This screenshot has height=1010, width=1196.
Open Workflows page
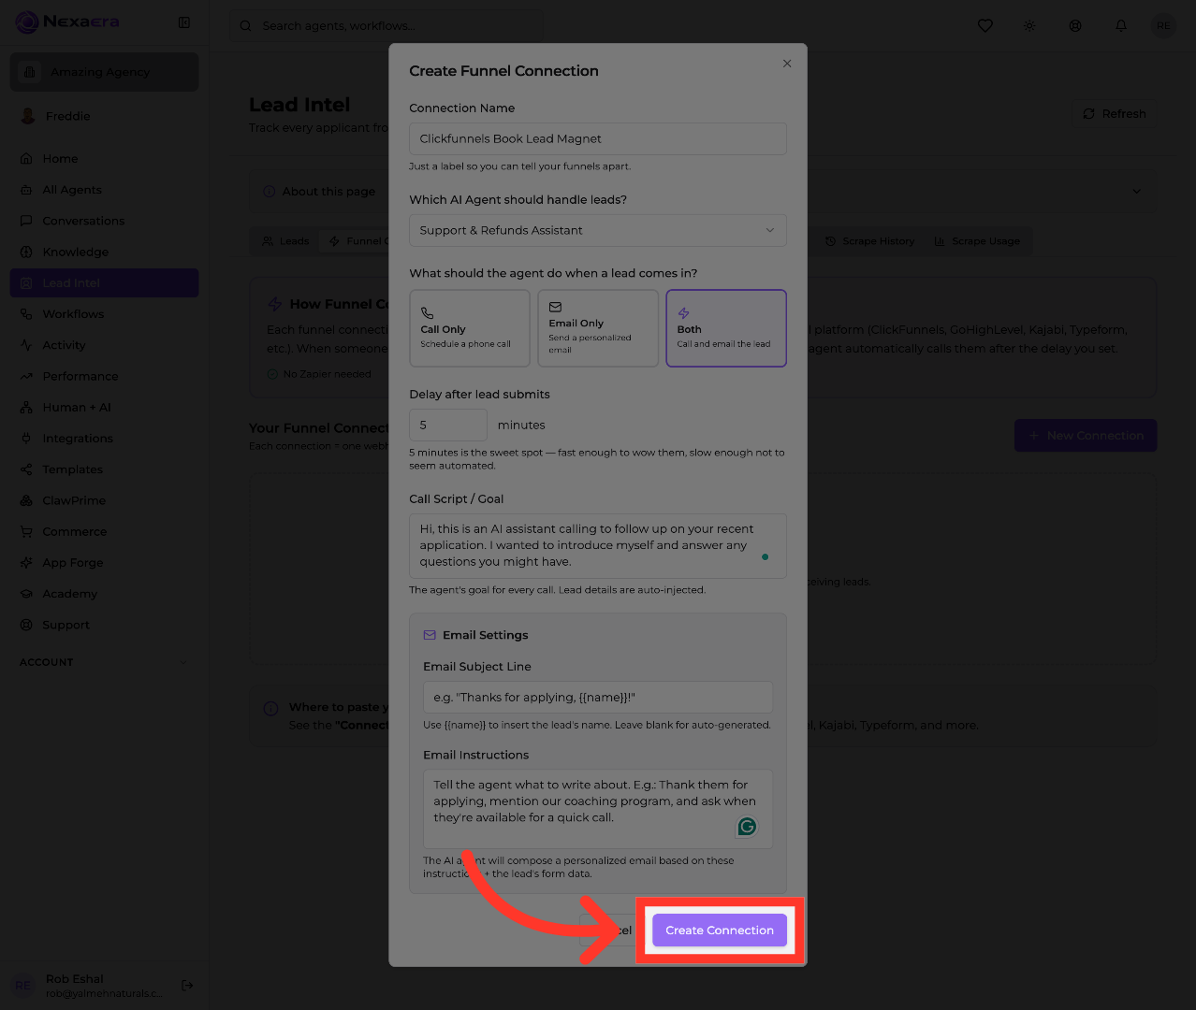click(104, 314)
